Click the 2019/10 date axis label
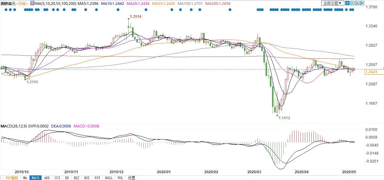Image resolution: width=384 pixels, height=180 pixels. (x=22, y=172)
